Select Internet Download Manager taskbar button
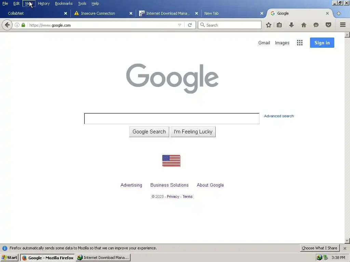The width and height of the screenshot is (350, 262). coord(103,258)
